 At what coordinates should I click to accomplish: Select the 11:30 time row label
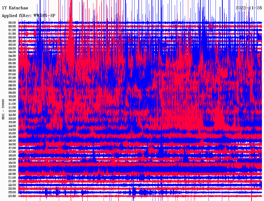point(12,107)
